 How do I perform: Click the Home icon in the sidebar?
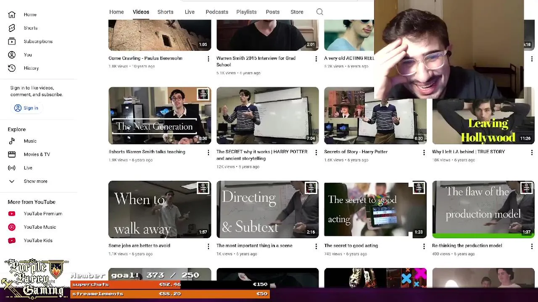tap(12, 15)
